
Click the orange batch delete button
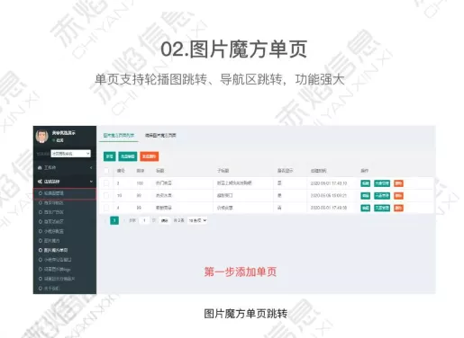tap(150, 156)
